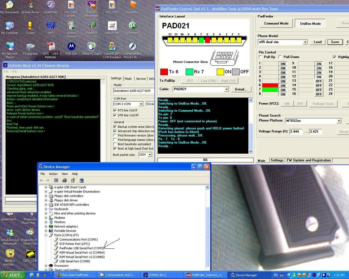Toggle Advanced chip detection checkbox
This screenshot has width=349, height=279.
coord(115,131)
